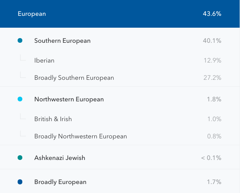Click the Ashkenazi Jewish teal dot
Viewport: 240px width, 193px height.
[x=20, y=157]
